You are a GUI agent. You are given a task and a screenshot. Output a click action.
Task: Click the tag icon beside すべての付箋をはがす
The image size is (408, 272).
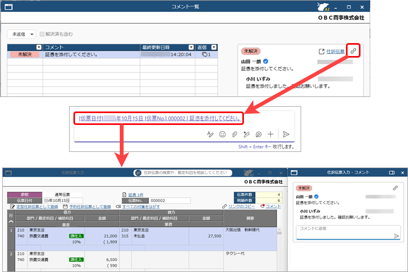(x=118, y=206)
